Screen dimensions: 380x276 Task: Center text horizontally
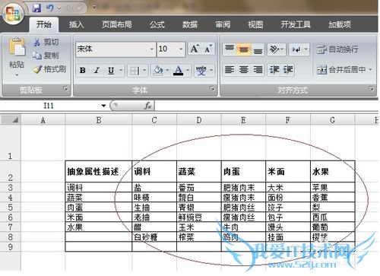(244, 69)
